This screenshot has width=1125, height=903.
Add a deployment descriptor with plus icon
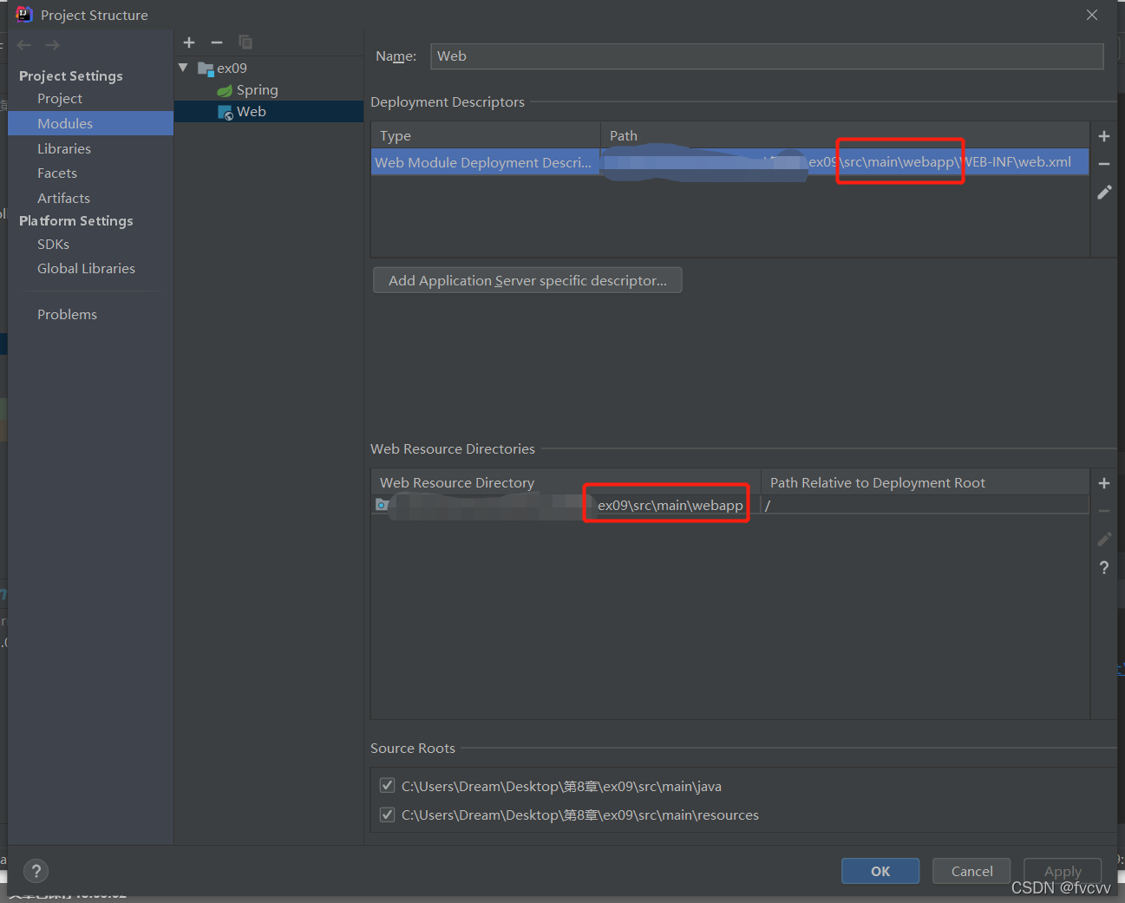[x=1104, y=136]
